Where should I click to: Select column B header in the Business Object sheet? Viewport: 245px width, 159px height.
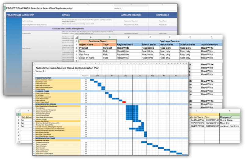pyautogui.click(x=110, y=37)
